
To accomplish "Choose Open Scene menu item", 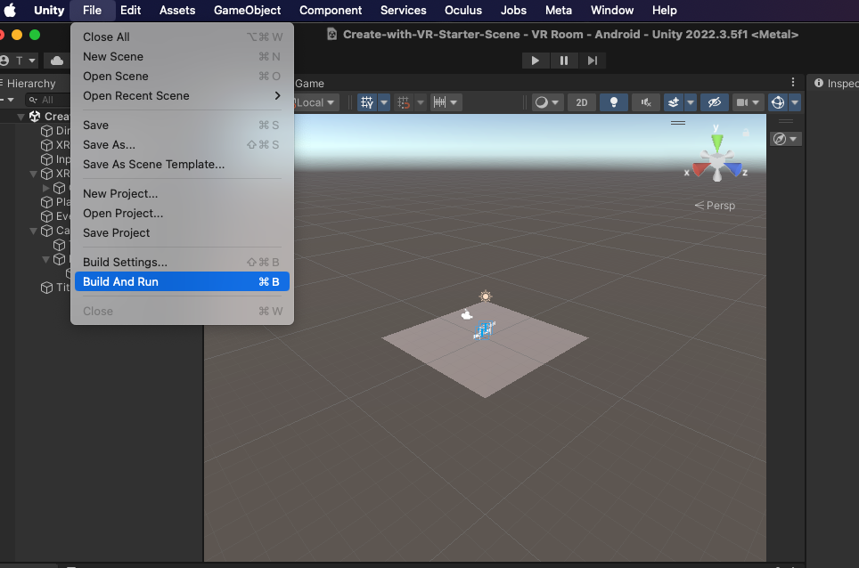I will click(182, 76).
